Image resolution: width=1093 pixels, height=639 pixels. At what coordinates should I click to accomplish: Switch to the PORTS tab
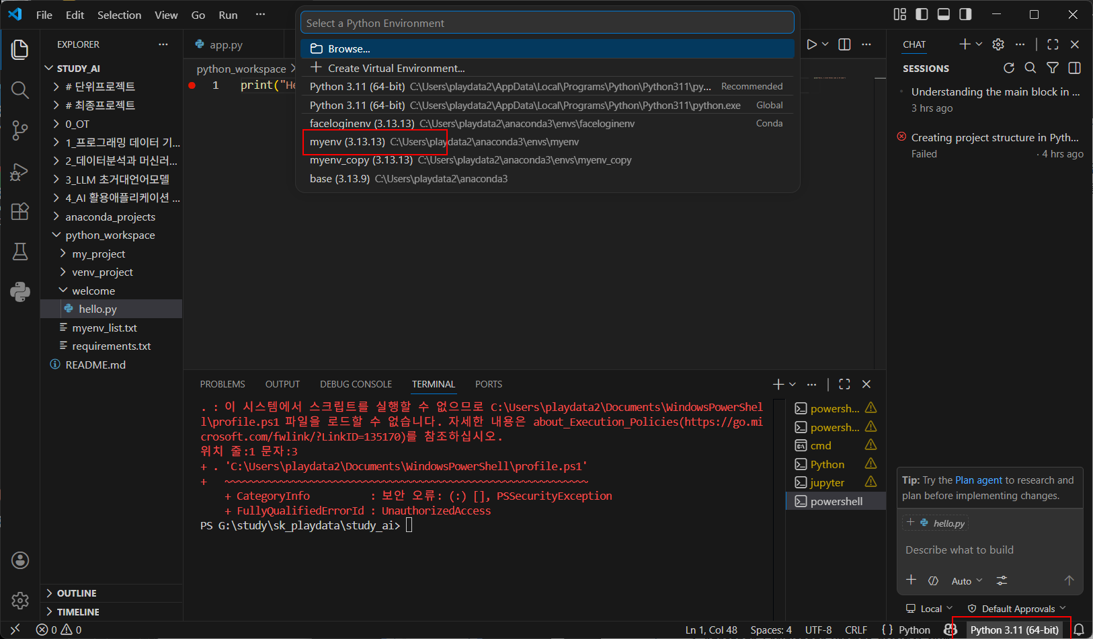[489, 384]
